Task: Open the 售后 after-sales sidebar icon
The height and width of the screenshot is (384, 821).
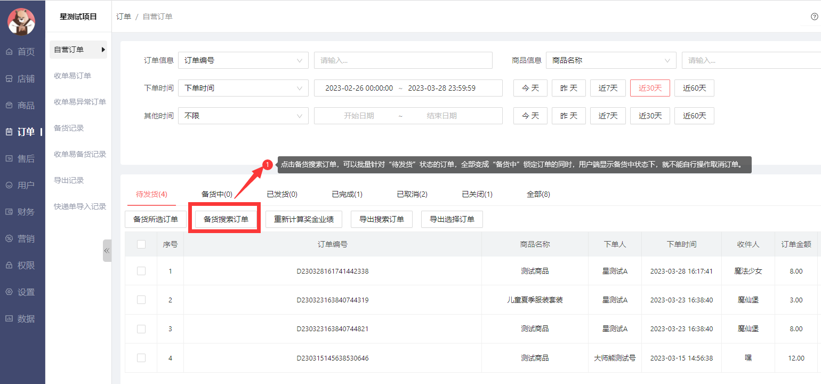Action: pos(9,158)
